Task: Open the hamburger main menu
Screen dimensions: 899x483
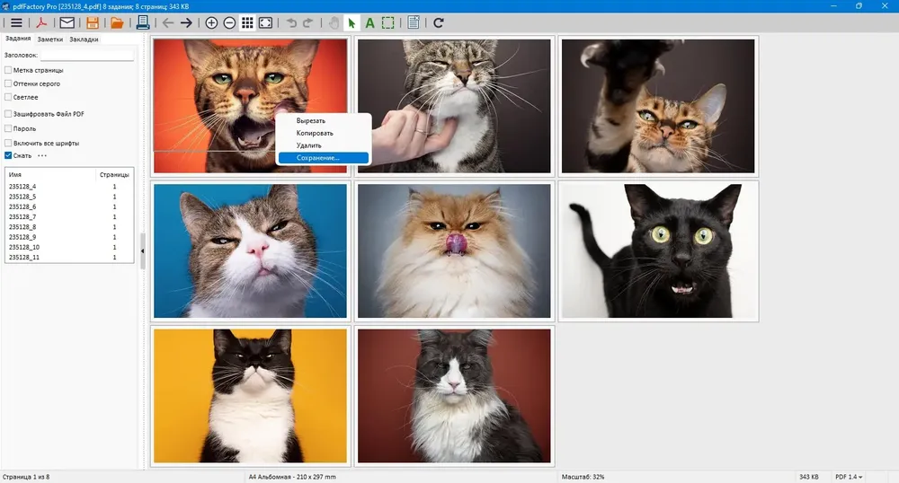Action: click(16, 22)
